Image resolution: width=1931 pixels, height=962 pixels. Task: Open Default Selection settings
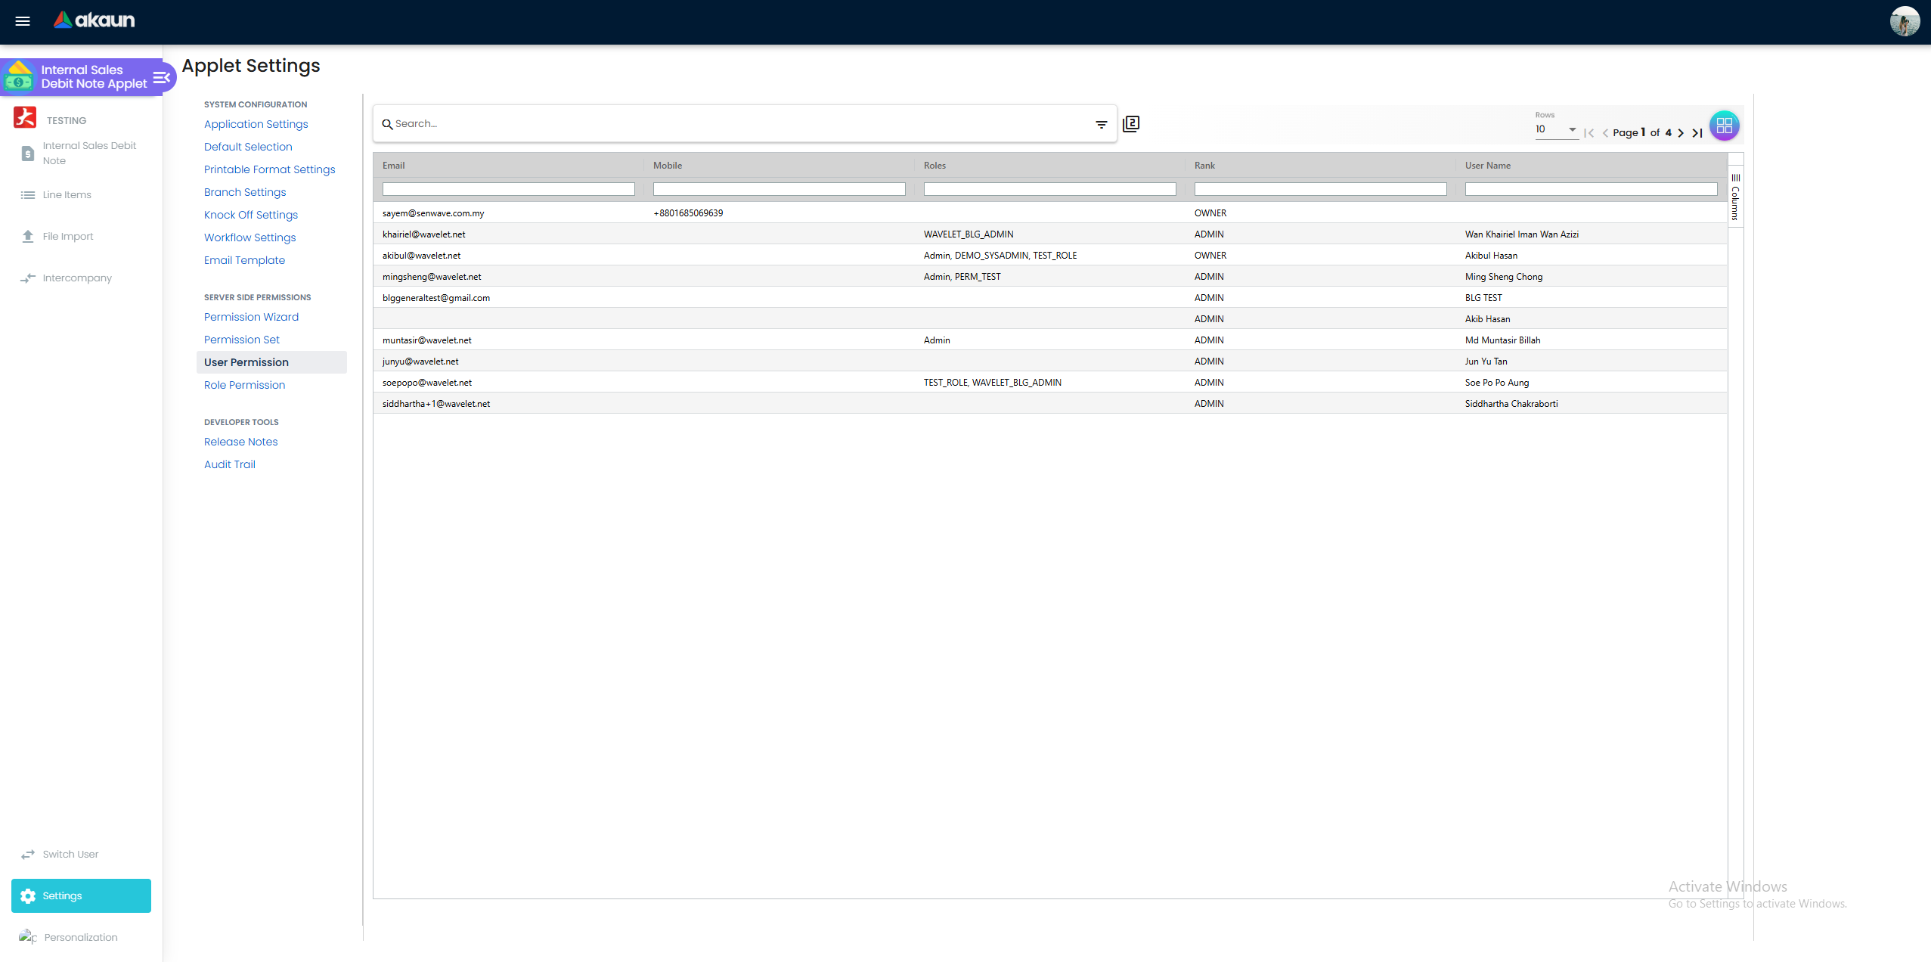coord(248,147)
